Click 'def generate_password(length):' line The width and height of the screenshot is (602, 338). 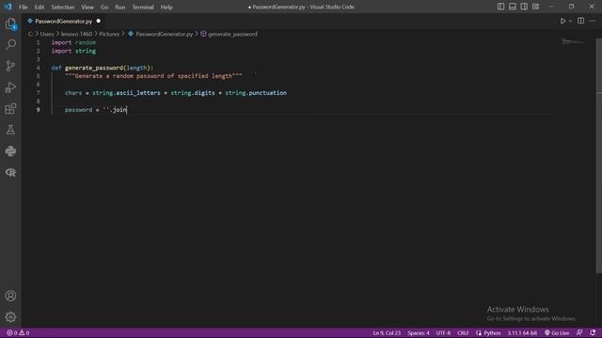(103, 68)
